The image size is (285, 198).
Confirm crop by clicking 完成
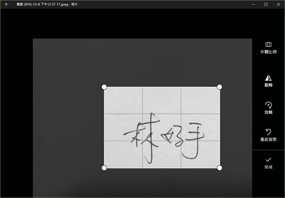click(268, 163)
